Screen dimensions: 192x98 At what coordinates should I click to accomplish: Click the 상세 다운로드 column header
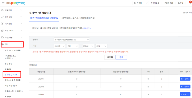(185, 72)
